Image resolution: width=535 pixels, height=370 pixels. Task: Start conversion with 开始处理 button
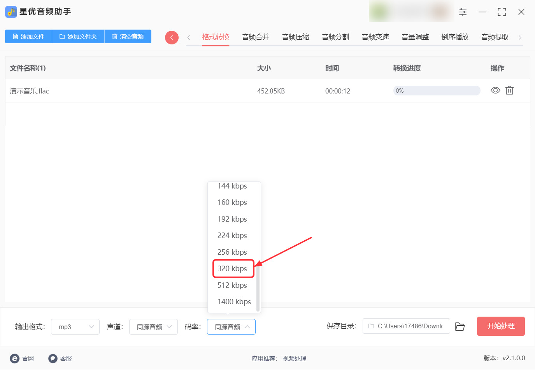click(501, 326)
